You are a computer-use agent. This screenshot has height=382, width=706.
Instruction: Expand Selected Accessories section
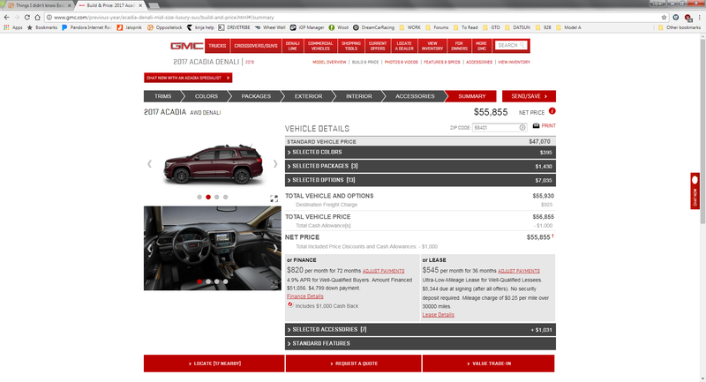click(420, 330)
